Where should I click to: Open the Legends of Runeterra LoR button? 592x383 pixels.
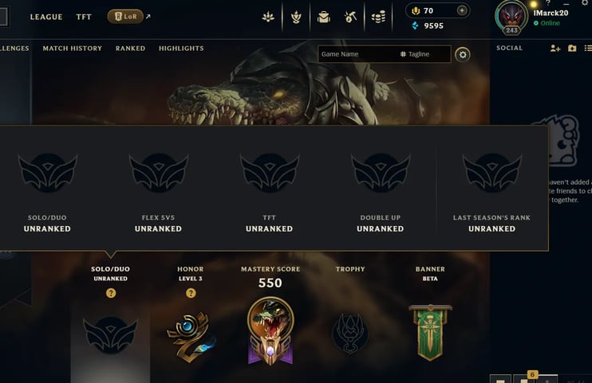pyautogui.click(x=125, y=17)
